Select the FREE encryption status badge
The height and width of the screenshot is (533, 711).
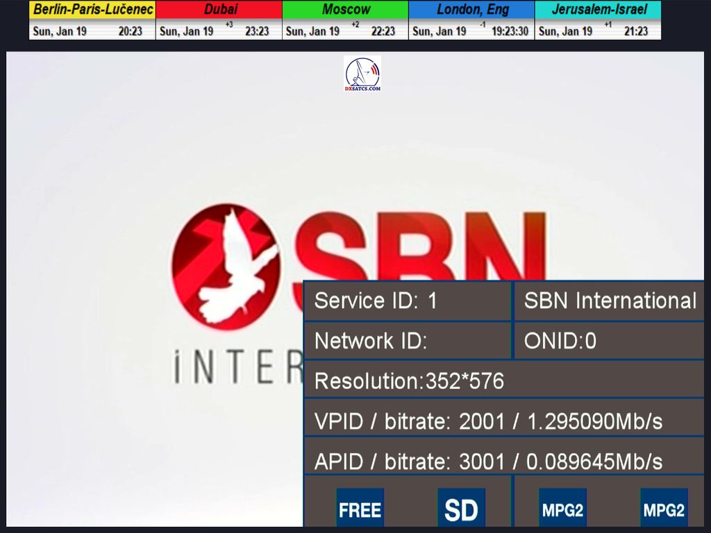point(360,510)
